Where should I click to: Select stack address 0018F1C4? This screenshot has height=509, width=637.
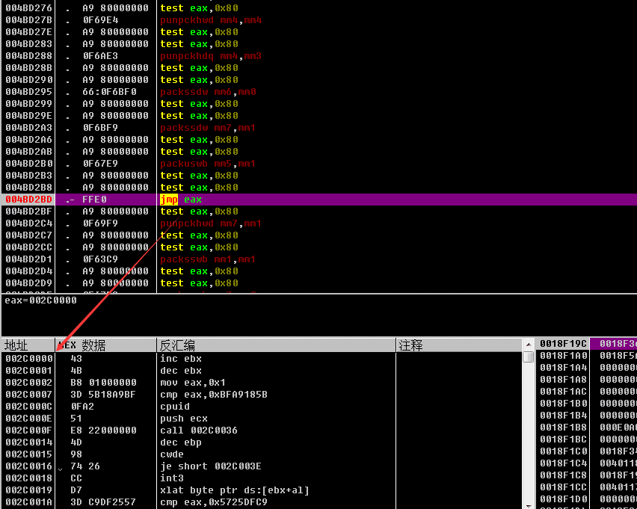point(564,463)
